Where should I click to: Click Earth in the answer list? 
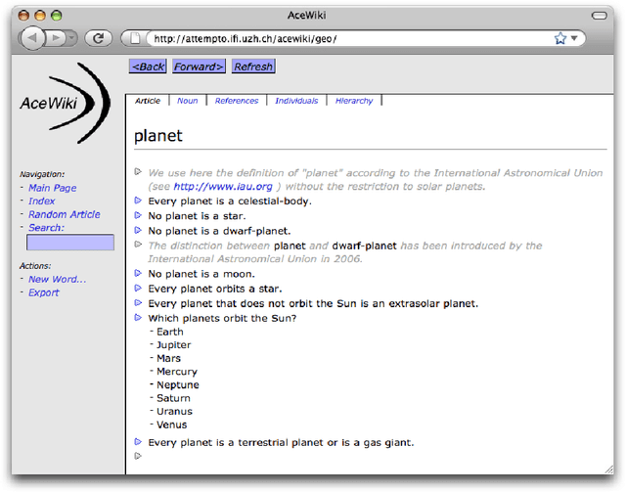[170, 332]
